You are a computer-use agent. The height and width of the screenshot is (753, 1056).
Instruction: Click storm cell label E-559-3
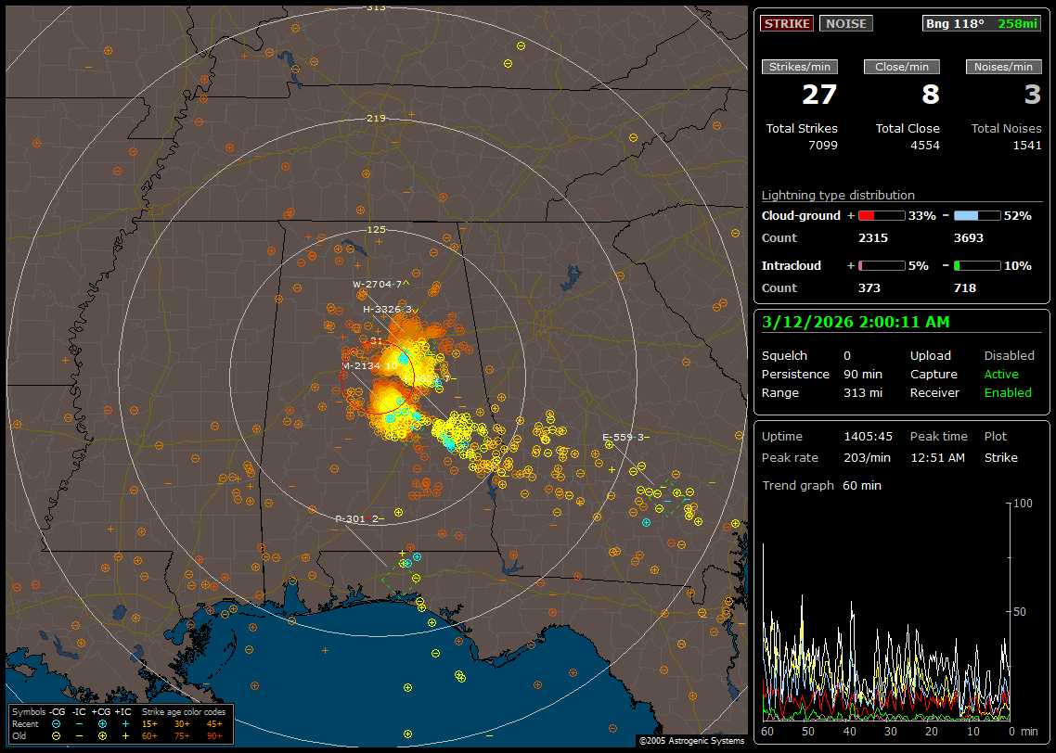point(625,437)
